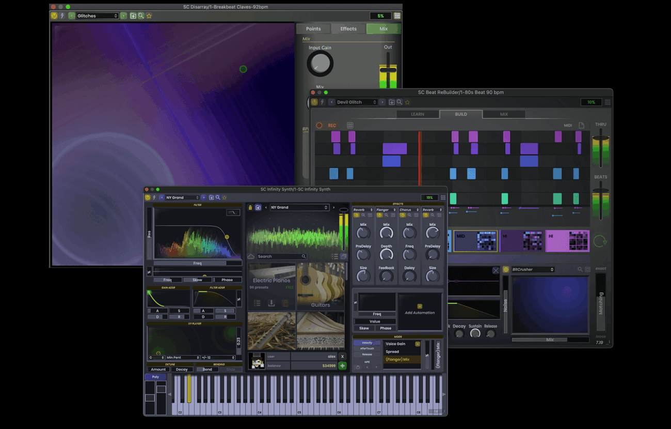Switch preset browser to tile view icon

[x=343, y=256]
